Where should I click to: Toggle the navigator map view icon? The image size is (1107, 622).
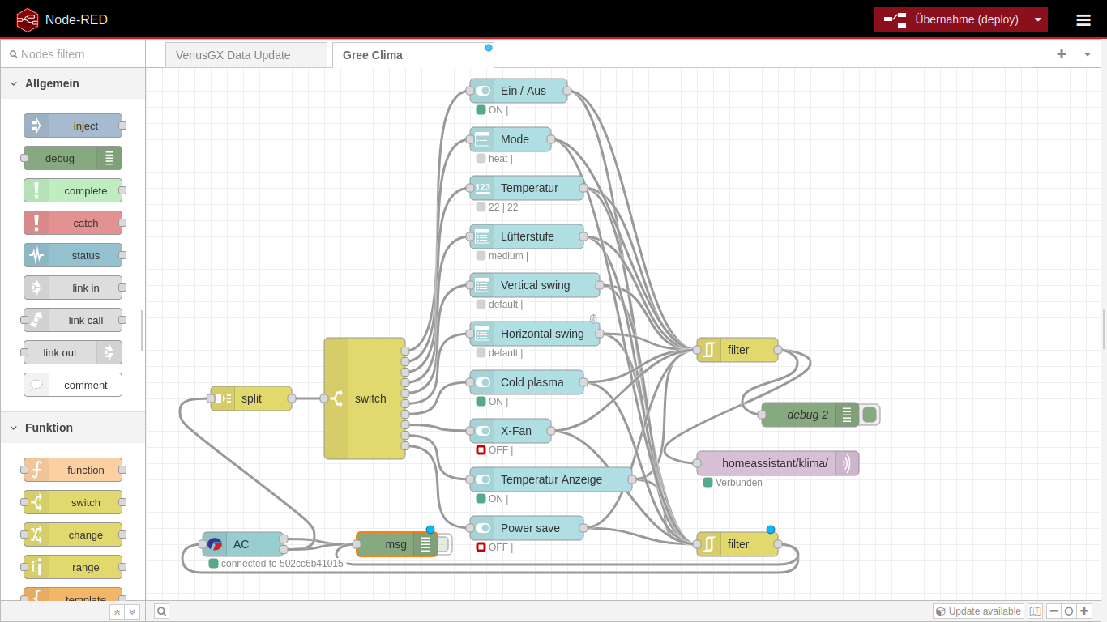[1035, 611]
